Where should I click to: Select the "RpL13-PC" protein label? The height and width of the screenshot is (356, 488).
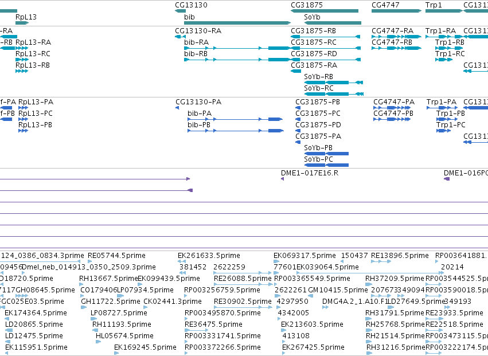pos(36,114)
